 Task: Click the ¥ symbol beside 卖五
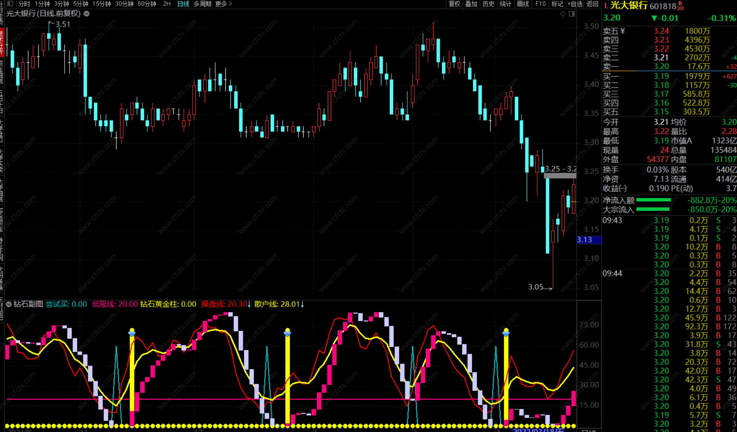tap(623, 31)
